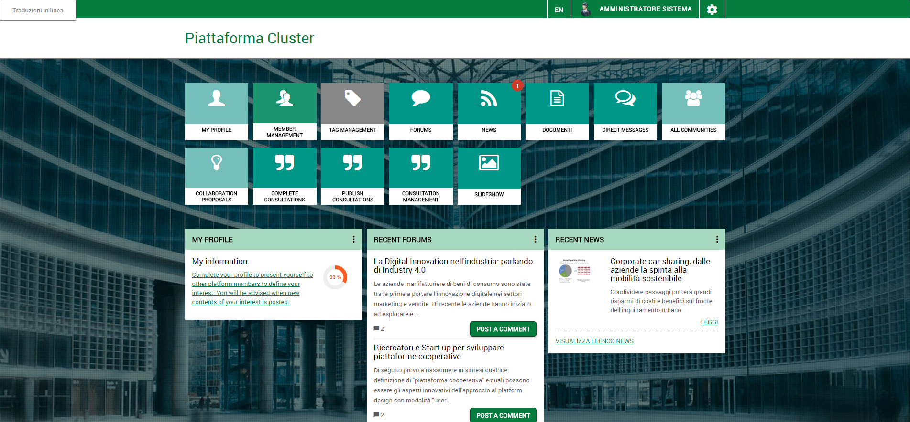Click the My information heading

tap(219, 261)
